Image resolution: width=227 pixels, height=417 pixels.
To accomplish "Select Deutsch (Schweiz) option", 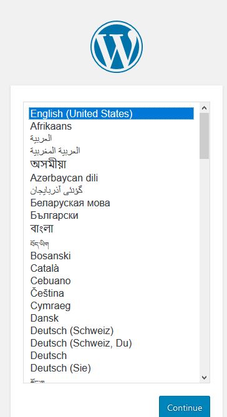I will [x=111, y=331].
